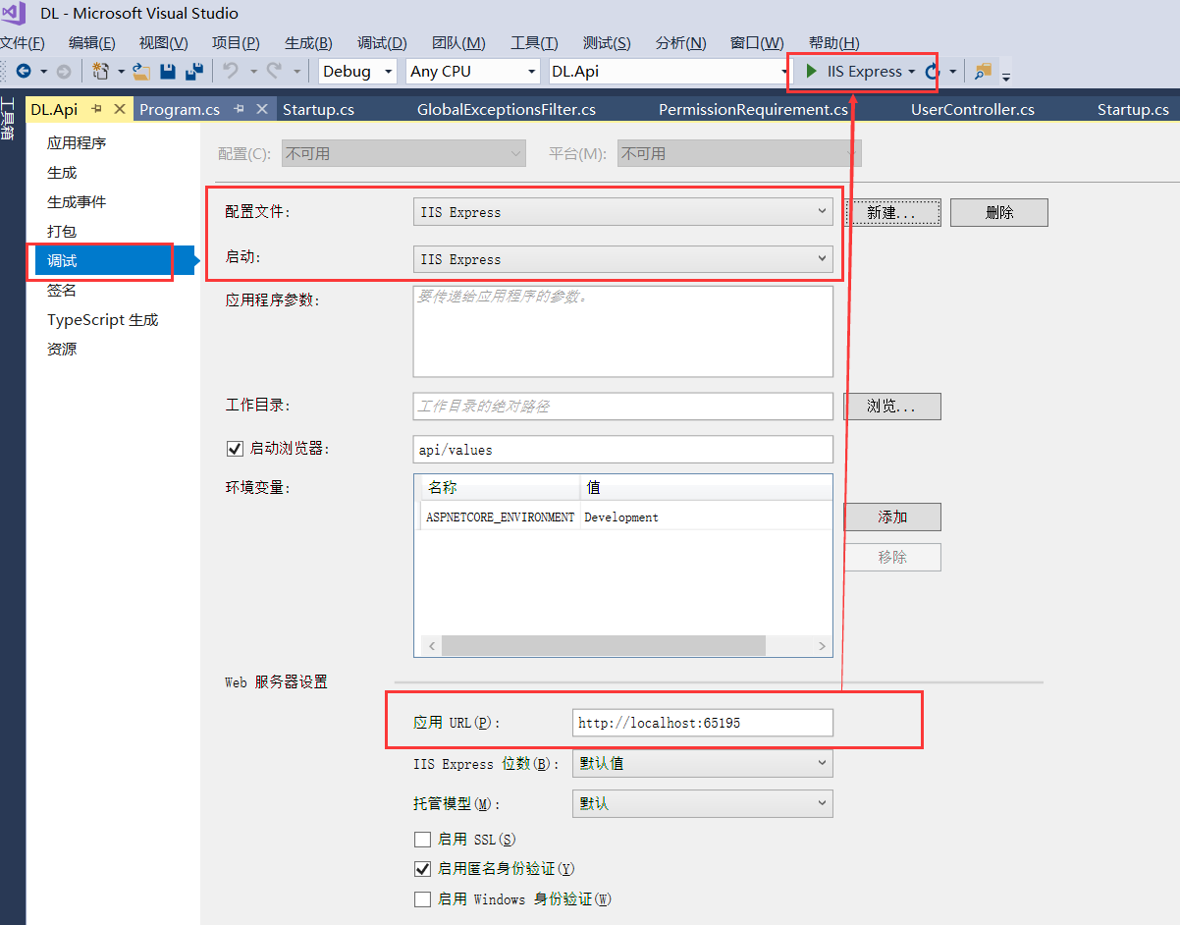The width and height of the screenshot is (1180, 925).
Task: Open the Redo history dropdown arrow
Action: click(296, 72)
